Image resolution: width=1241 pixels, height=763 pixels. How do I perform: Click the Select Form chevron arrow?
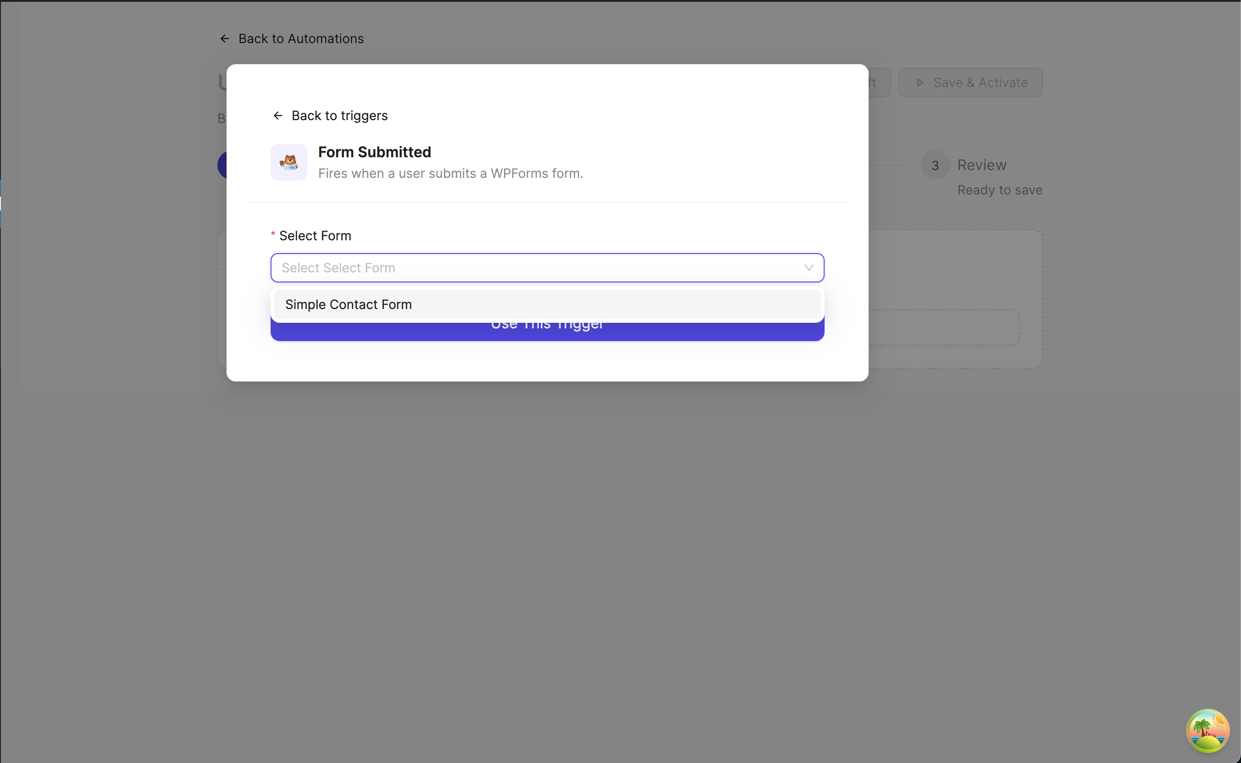(809, 268)
